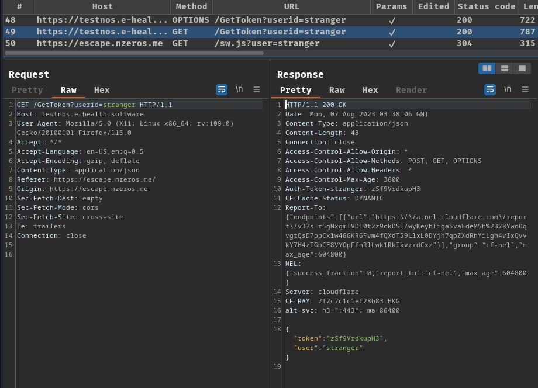Toggle word wrap in Request panel
The width and height of the screenshot is (538, 388).
[x=221, y=90]
